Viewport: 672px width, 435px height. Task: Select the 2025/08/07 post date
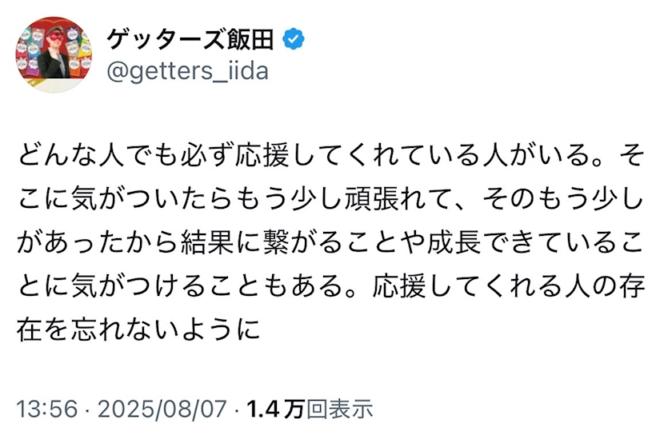tap(162, 408)
